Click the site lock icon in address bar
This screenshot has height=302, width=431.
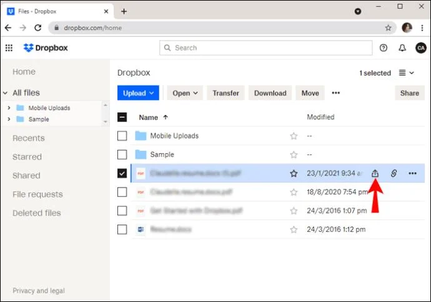[56, 28]
